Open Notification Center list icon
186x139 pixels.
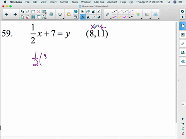point(180,2)
